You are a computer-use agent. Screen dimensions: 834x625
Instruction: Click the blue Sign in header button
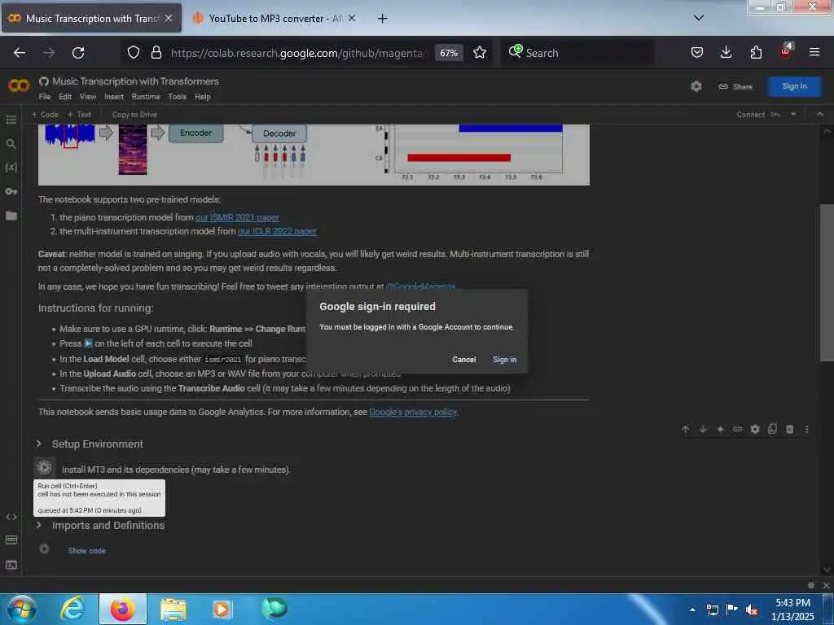794,86
